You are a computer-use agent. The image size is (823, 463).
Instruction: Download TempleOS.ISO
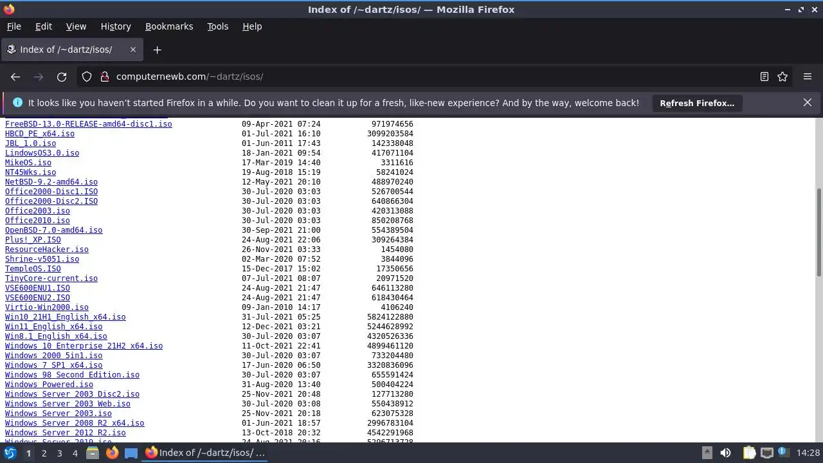(33, 269)
